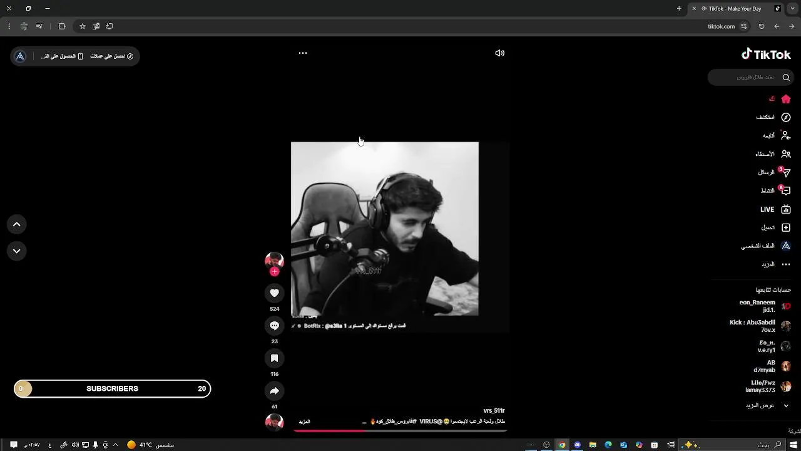This screenshot has height=451, width=801.
Task: Click the vrs_511r username under the video
Action: pos(494,411)
